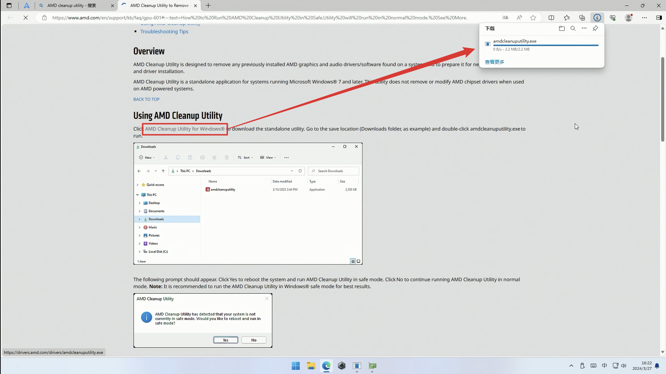
Task: Open the Collections panel
Action: point(582,18)
